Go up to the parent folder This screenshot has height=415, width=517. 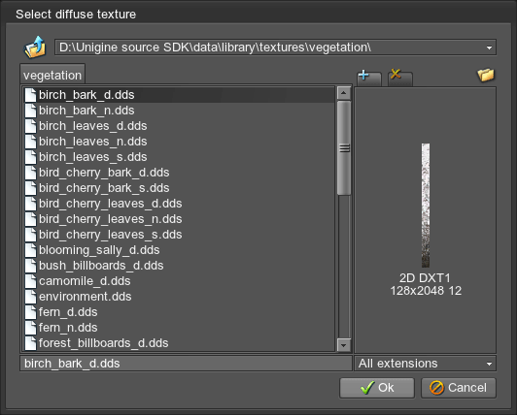35,48
